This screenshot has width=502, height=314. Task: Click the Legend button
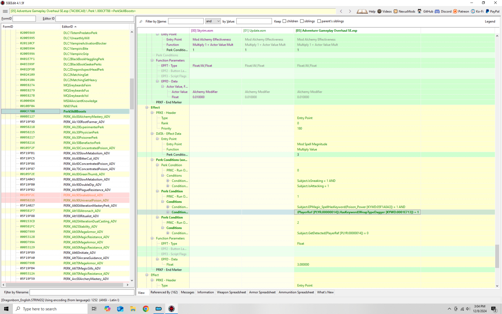tap(490, 22)
